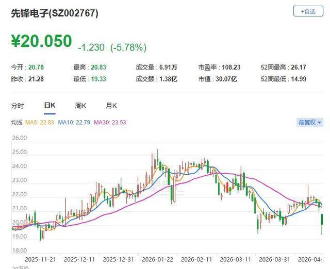Switch to 分时 chart tab
Screen dimensions: 330x269
(x=18, y=106)
